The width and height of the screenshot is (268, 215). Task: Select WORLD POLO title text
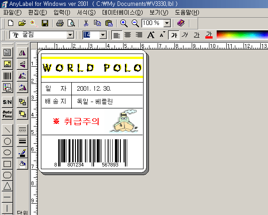[x=92, y=68]
